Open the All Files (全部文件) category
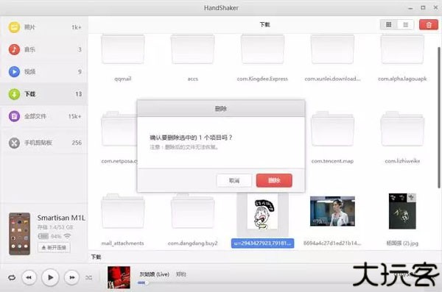Image resolution: width=442 pixels, height=292 pixels. click(x=44, y=116)
